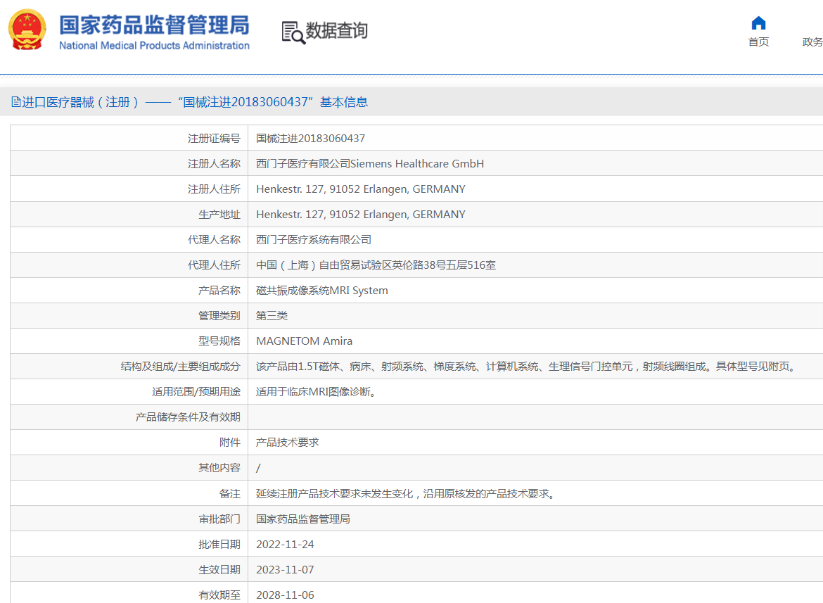Select the MAGNETOM Amira model value
Viewport: 823px width, 603px height.
pos(304,341)
